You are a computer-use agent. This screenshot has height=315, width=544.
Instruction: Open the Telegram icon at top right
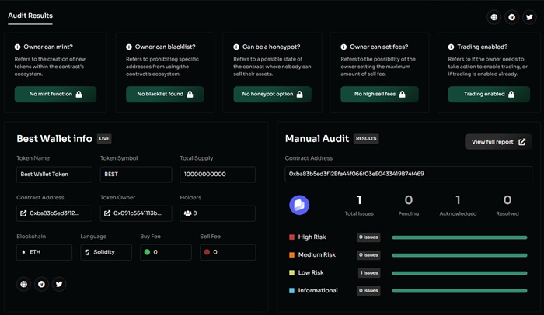(511, 17)
